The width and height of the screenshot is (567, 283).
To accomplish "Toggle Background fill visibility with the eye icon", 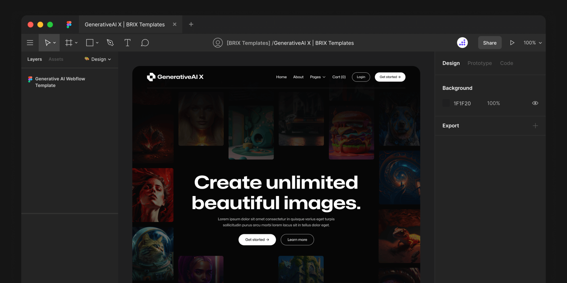I will 535,103.
